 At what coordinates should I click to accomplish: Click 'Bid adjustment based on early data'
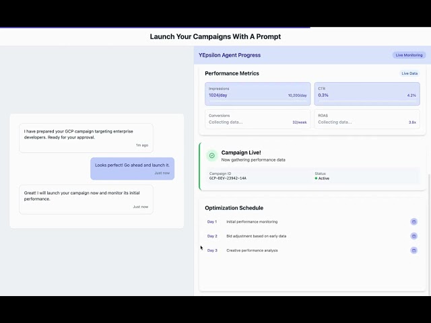pos(256,236)
